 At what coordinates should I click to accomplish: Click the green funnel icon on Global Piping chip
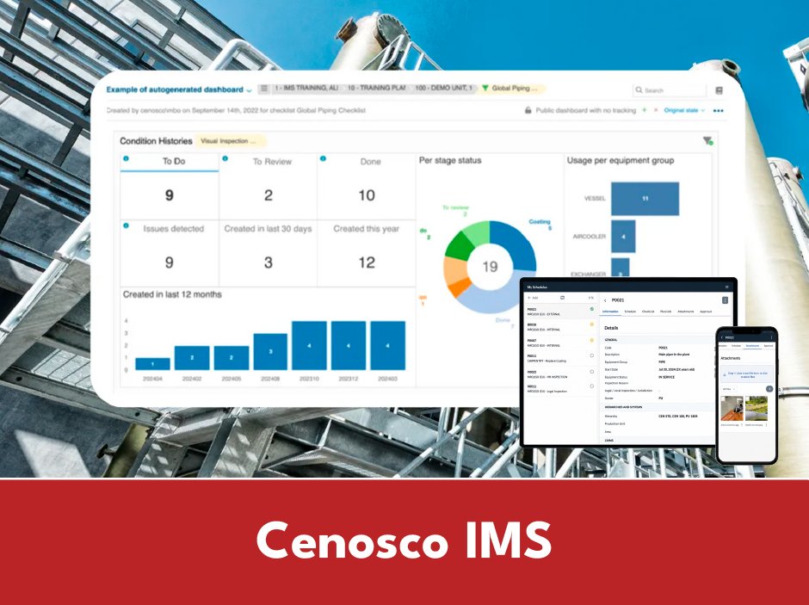click(485, 88)
